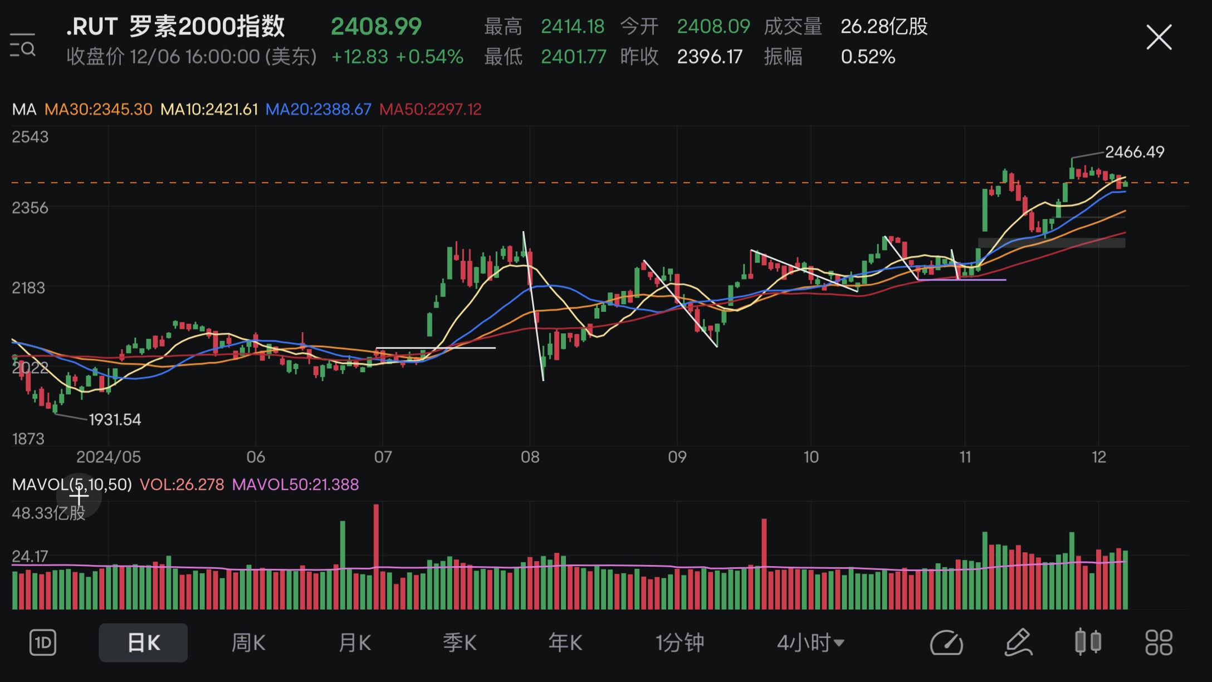Select the 1分钟 one-minute chart tab
1212x682 pixels.
(x=680, y=643)
